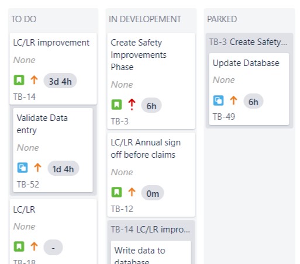Click the orange priority arrow on TB-14
Viewport: 300px width, 264px height.
tap(34, 80)
